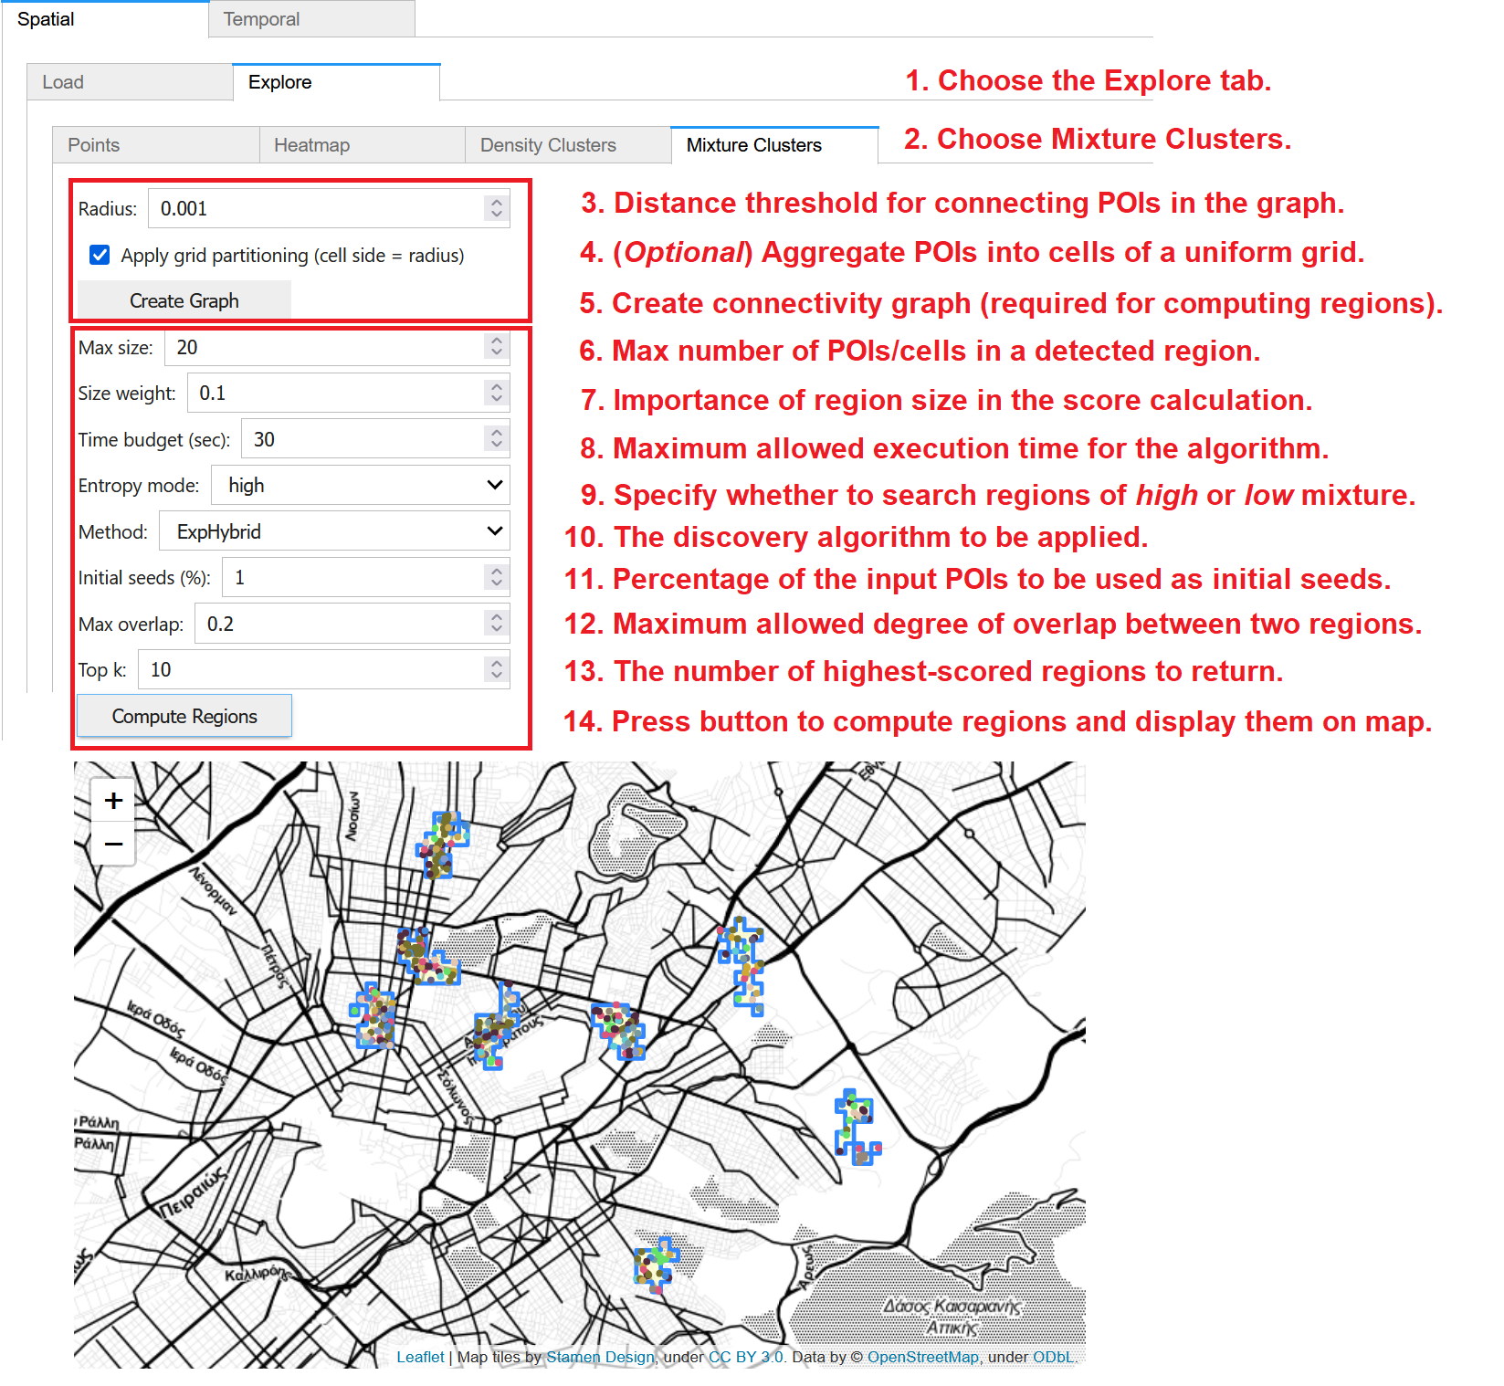Open the Points sub-tab
Screen dimensions: 1504x1386
click(156, 145)
